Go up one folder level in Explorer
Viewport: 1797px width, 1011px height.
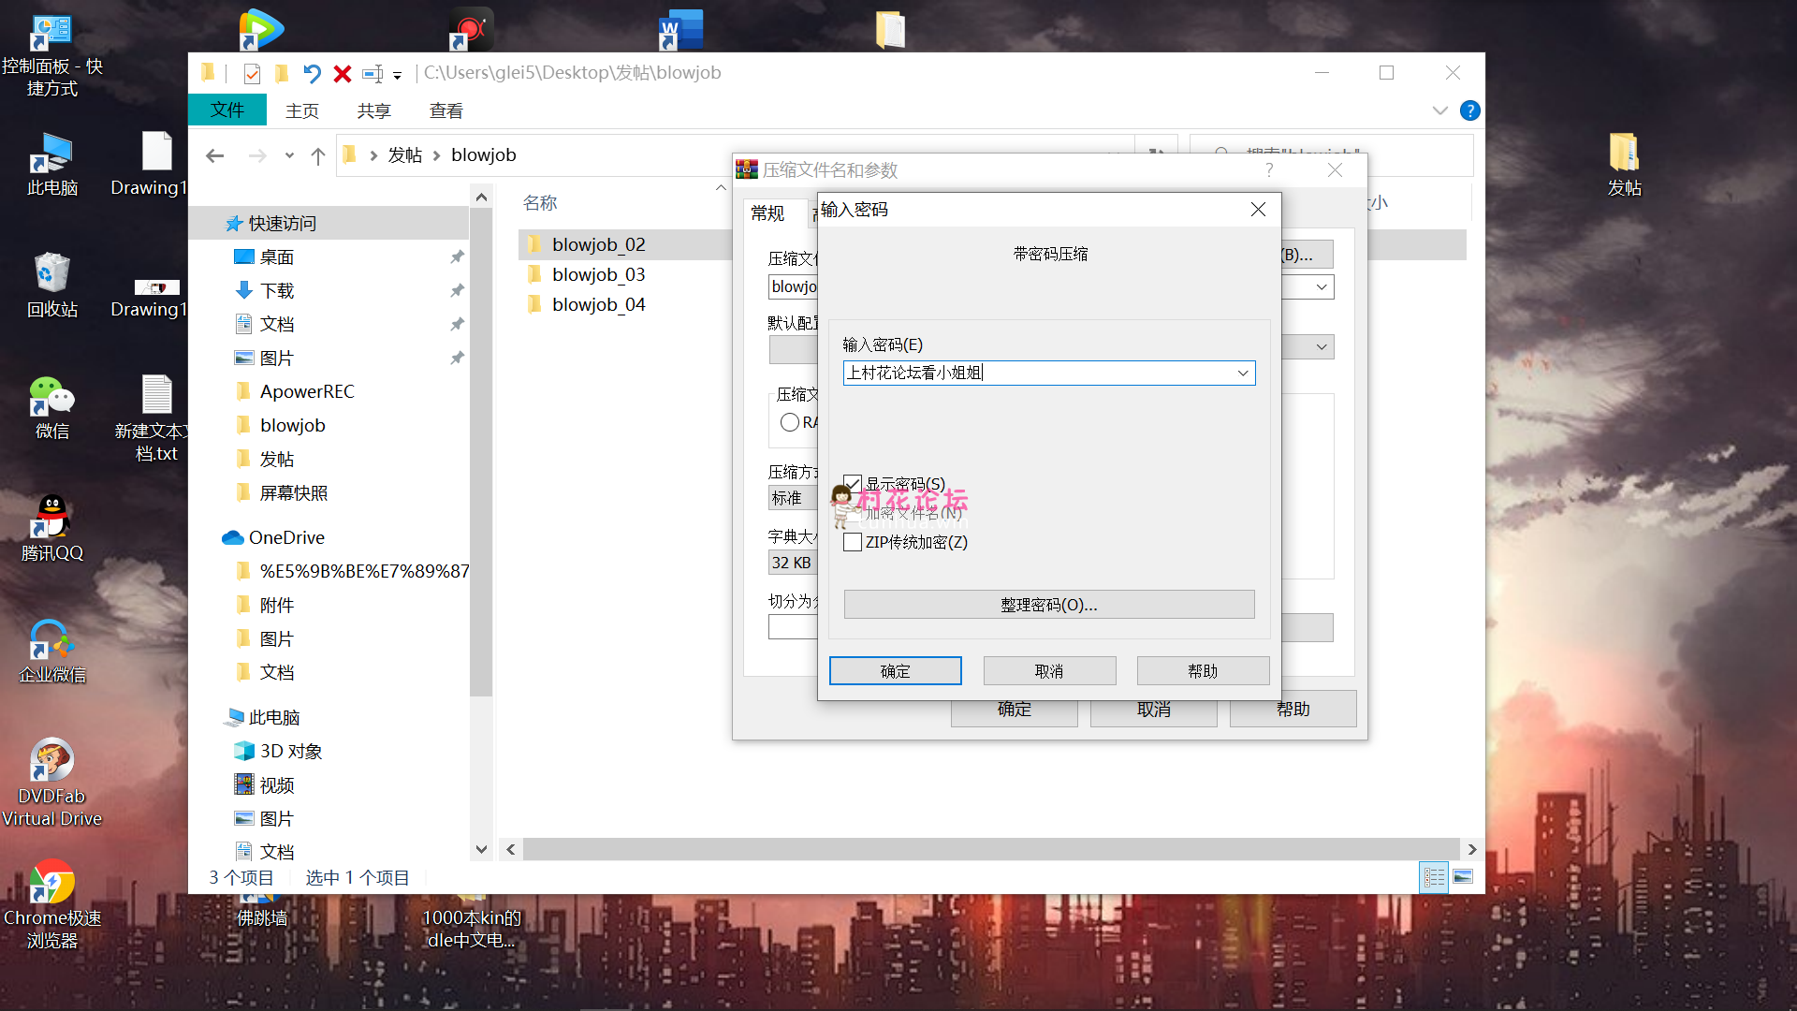point(318,155)
